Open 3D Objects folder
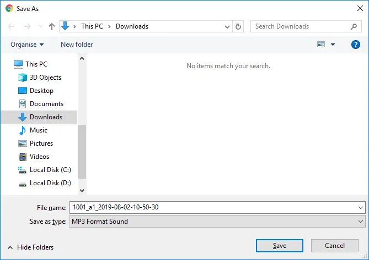This screenshot has width=369, height=260. coord(45,78)
